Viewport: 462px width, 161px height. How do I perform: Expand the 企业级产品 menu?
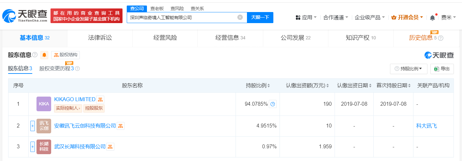tap(369, 18)
